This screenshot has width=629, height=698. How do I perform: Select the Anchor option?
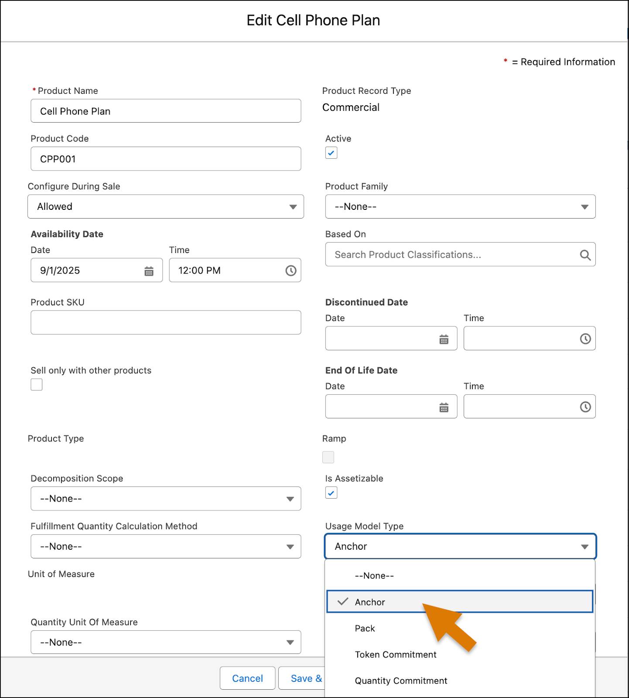[460, 602]
